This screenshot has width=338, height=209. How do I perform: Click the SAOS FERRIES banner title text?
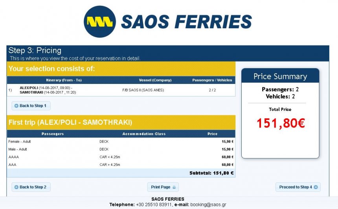pyautogui.click(x=186, y=22)
